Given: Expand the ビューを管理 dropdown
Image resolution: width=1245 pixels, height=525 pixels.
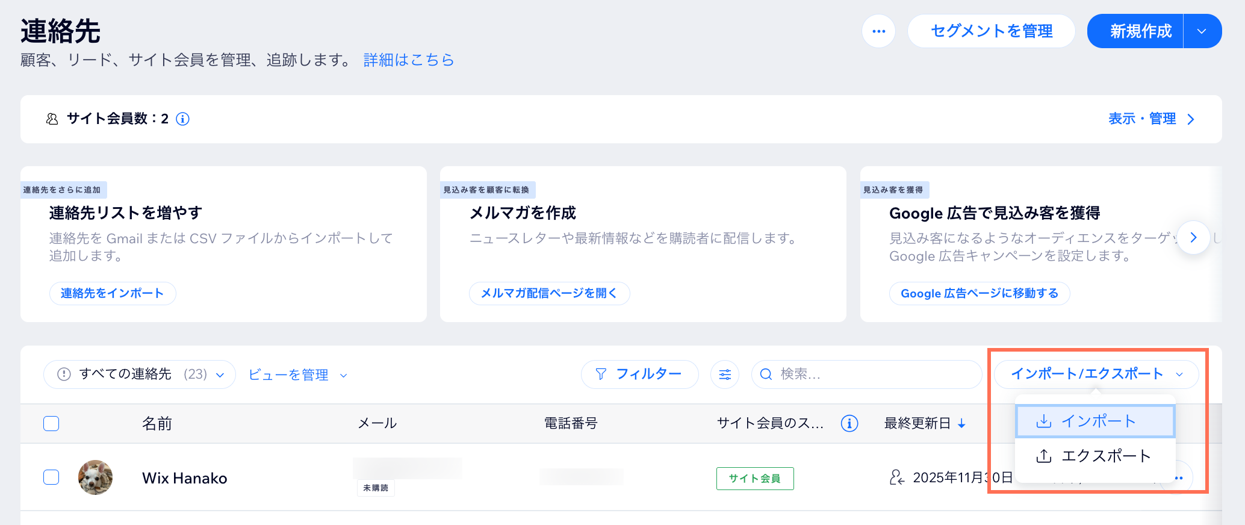Looking at the screenshot, I should (298, 374).
